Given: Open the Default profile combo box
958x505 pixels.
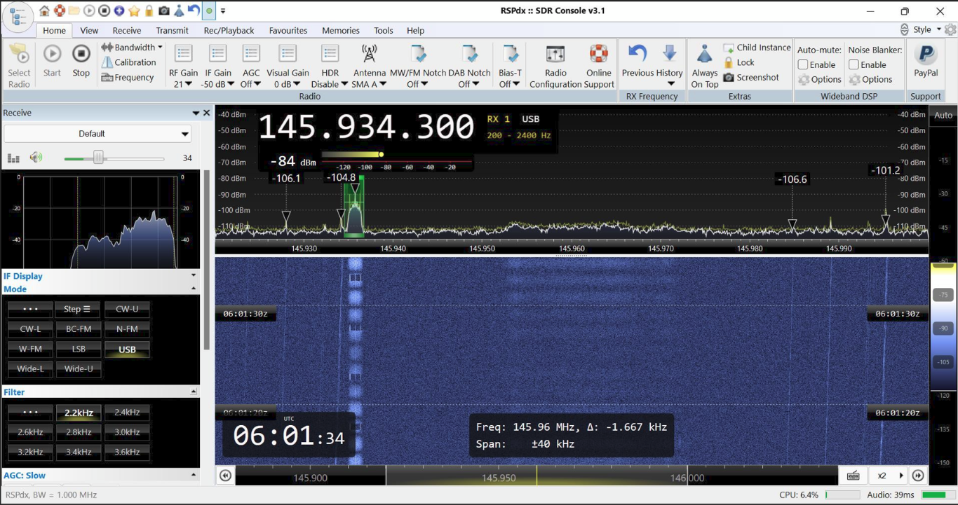Looking at the screenshot, I should (x=97, y=134).
